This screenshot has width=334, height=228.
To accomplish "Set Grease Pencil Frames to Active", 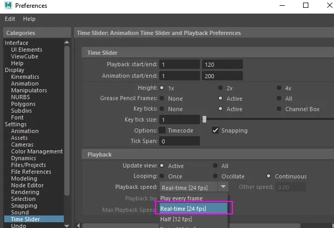I will point(220,98).
